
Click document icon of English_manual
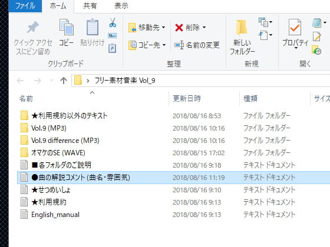point(24,215)
